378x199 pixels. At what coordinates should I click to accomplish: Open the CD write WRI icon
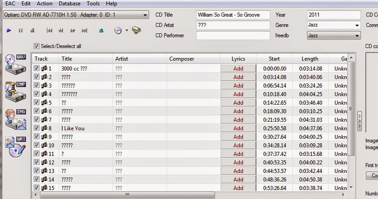[15, 146]
